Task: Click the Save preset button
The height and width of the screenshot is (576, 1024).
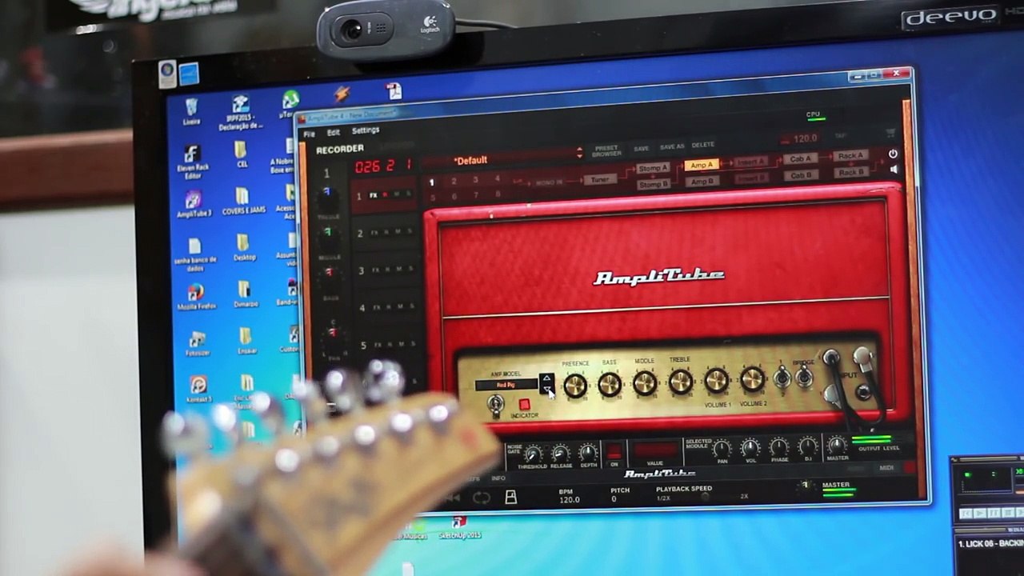Action: 642,148
